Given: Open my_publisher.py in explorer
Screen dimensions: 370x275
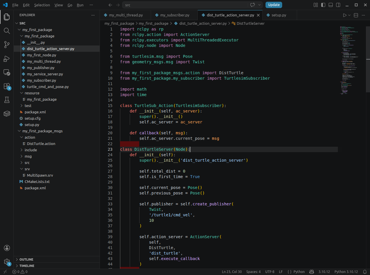Looking at the screenshot, I should (57, 68).
